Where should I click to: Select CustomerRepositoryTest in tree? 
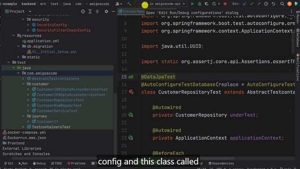[60, 100]
